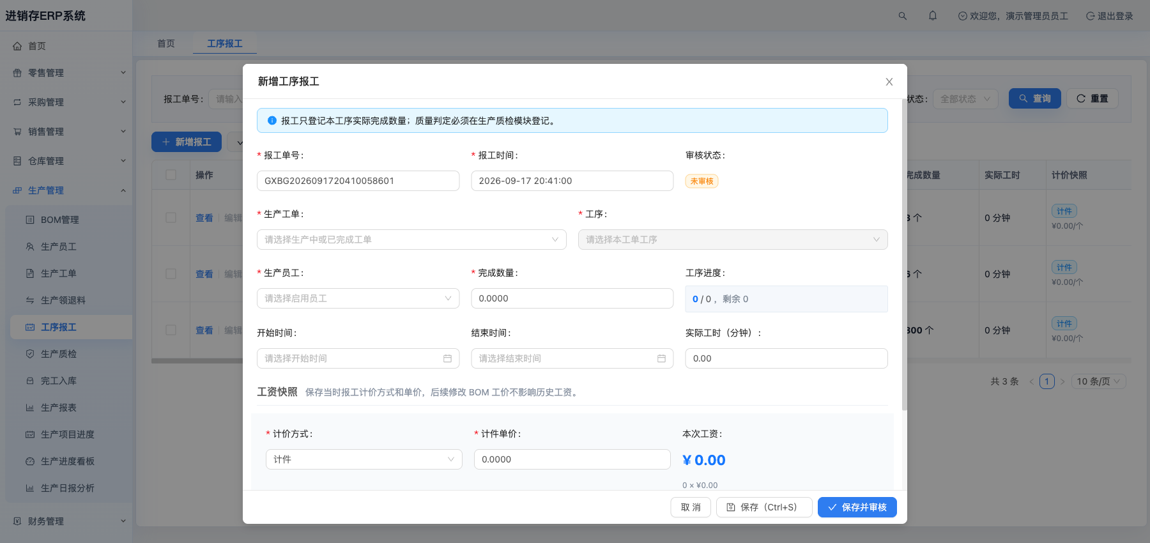This screenshot has height=543, width=1150.
Task: Click the 查询 search button
Action: pyautogui.click(x=1035, y=98)
